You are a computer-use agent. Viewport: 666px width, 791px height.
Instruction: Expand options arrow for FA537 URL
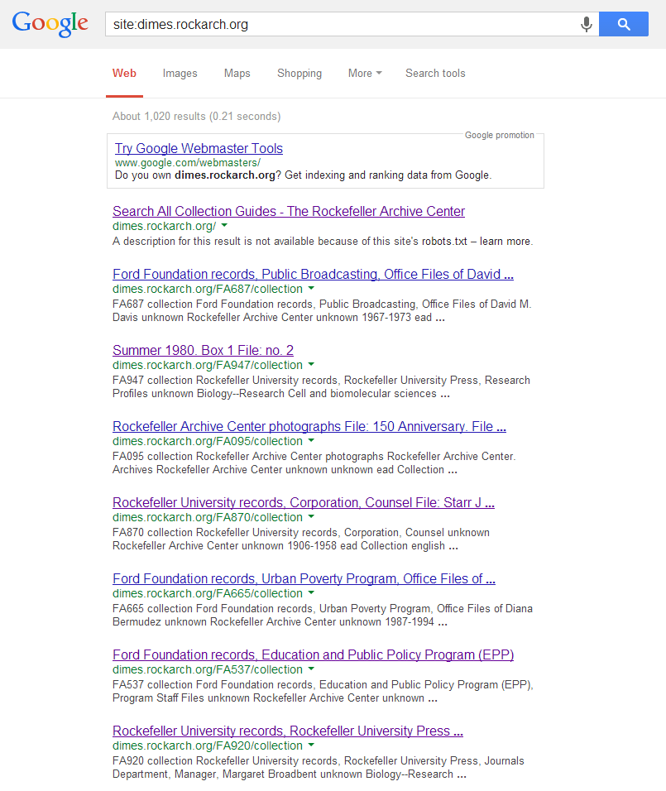pyautogui.click(x=311, y=669)
